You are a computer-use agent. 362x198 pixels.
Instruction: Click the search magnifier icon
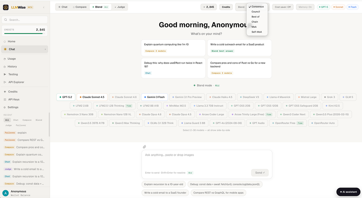click(x=6, y=20)
